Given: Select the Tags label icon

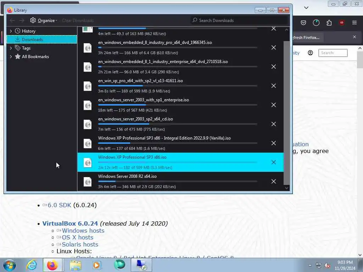Looking at the screenshot, I should tap(18, 48).
